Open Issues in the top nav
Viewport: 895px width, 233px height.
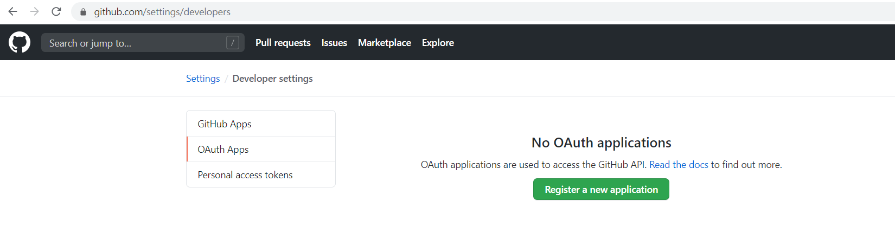334,42
